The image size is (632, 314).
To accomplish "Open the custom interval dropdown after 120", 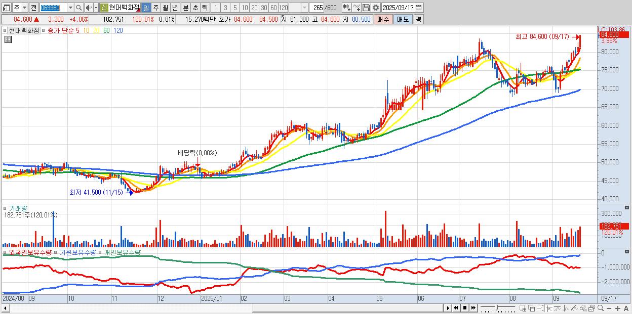I will coord(304,8).
